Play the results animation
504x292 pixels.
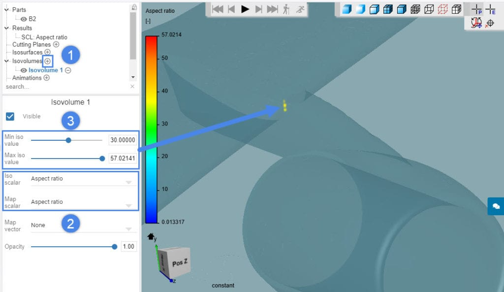pyautogui.click(x=246, y=9)
